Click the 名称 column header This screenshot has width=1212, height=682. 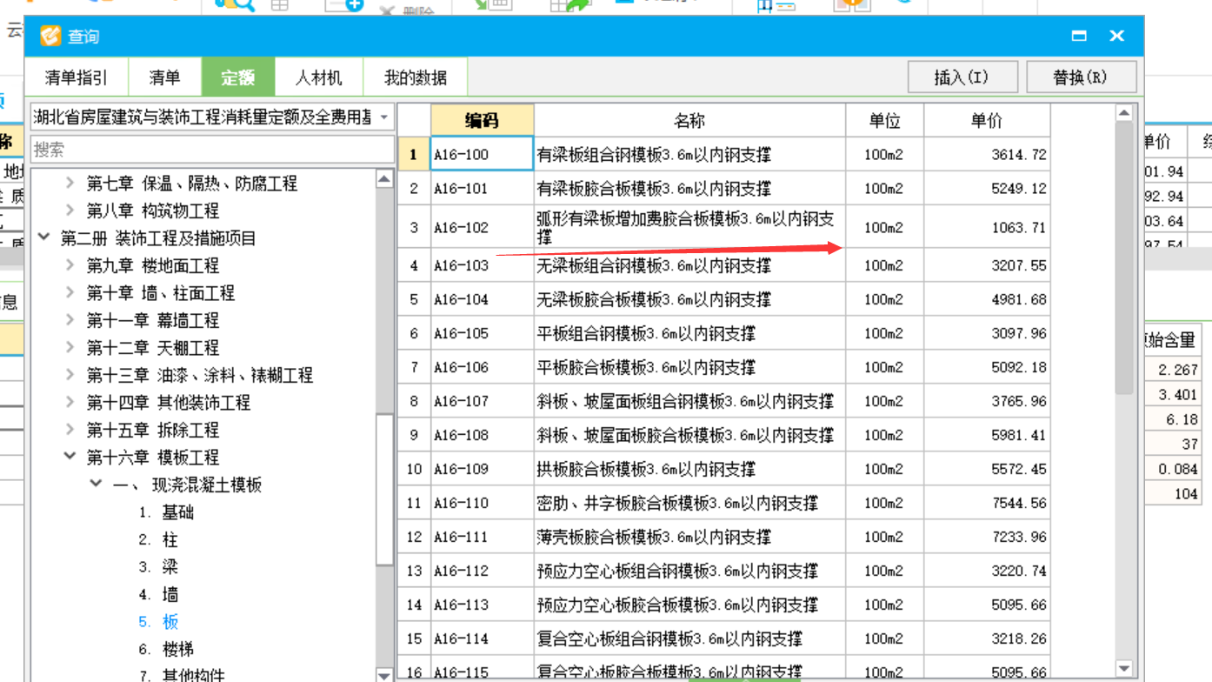click(x=689, y=120)
